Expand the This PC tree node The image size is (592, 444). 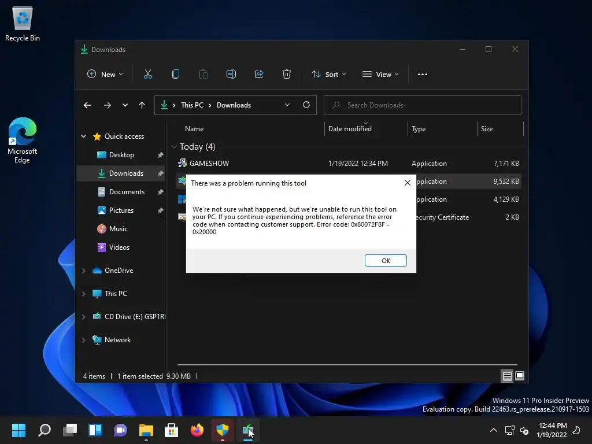83,294
